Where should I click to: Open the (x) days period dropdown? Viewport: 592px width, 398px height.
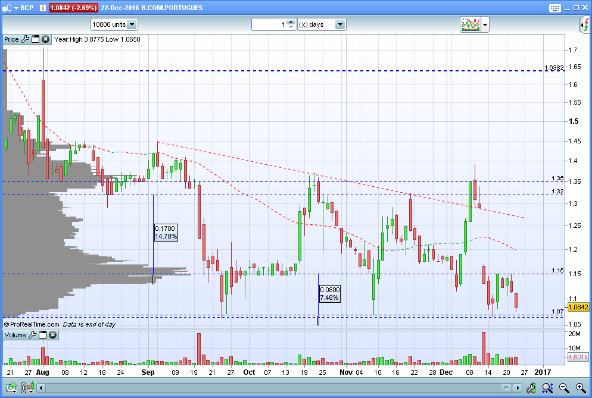pyautogui.click(x=322, y=24)
